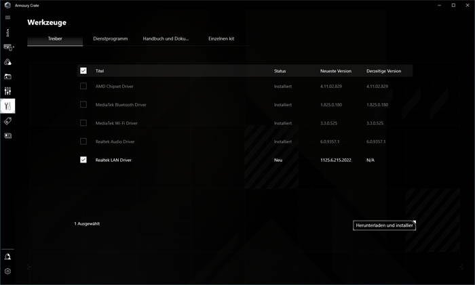The height and width of the screenshot is (285, 475).
Task: Switch to the Dienstprogramm tab
Action: pyautogui.click(x=110, y=39)
